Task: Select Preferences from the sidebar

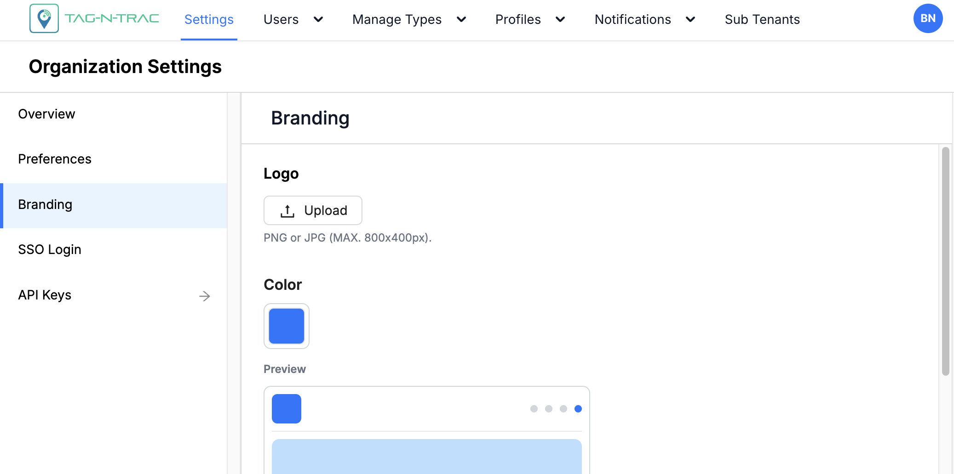Action: (55, 159)
